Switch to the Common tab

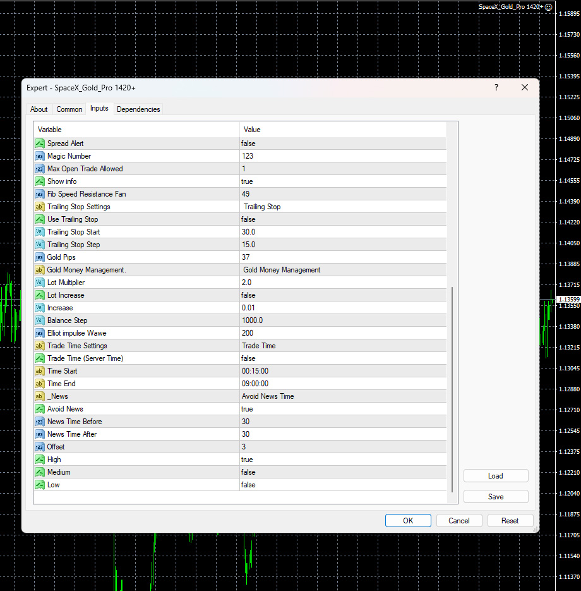69,109
